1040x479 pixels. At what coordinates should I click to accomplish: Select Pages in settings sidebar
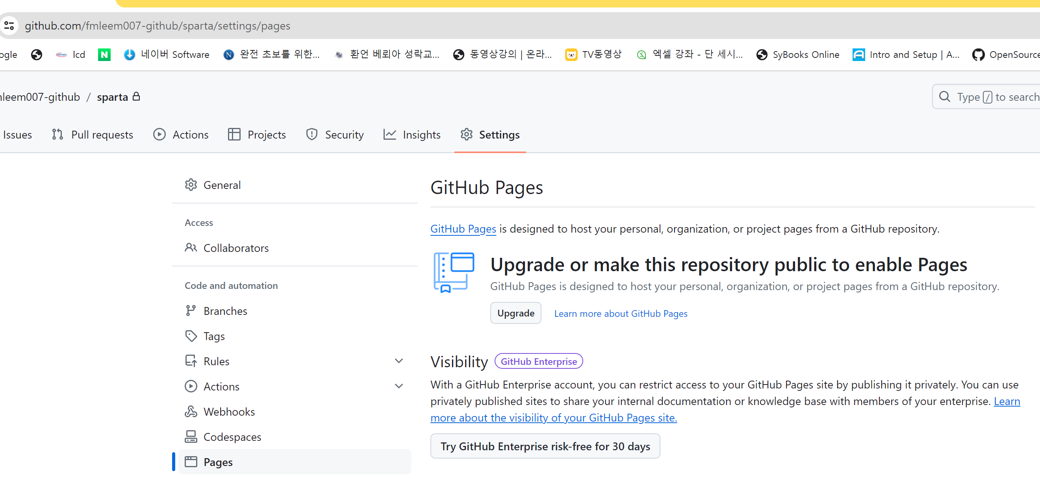(x=295, y=462)
